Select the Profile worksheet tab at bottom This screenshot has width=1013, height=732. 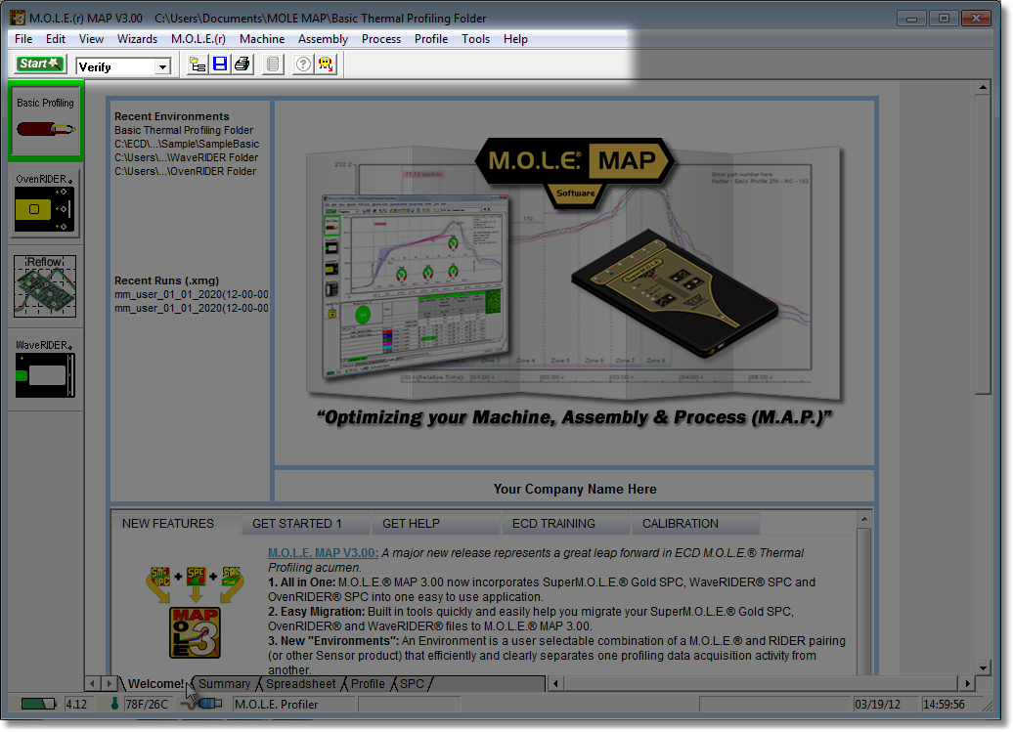click(x=368, y=683)
